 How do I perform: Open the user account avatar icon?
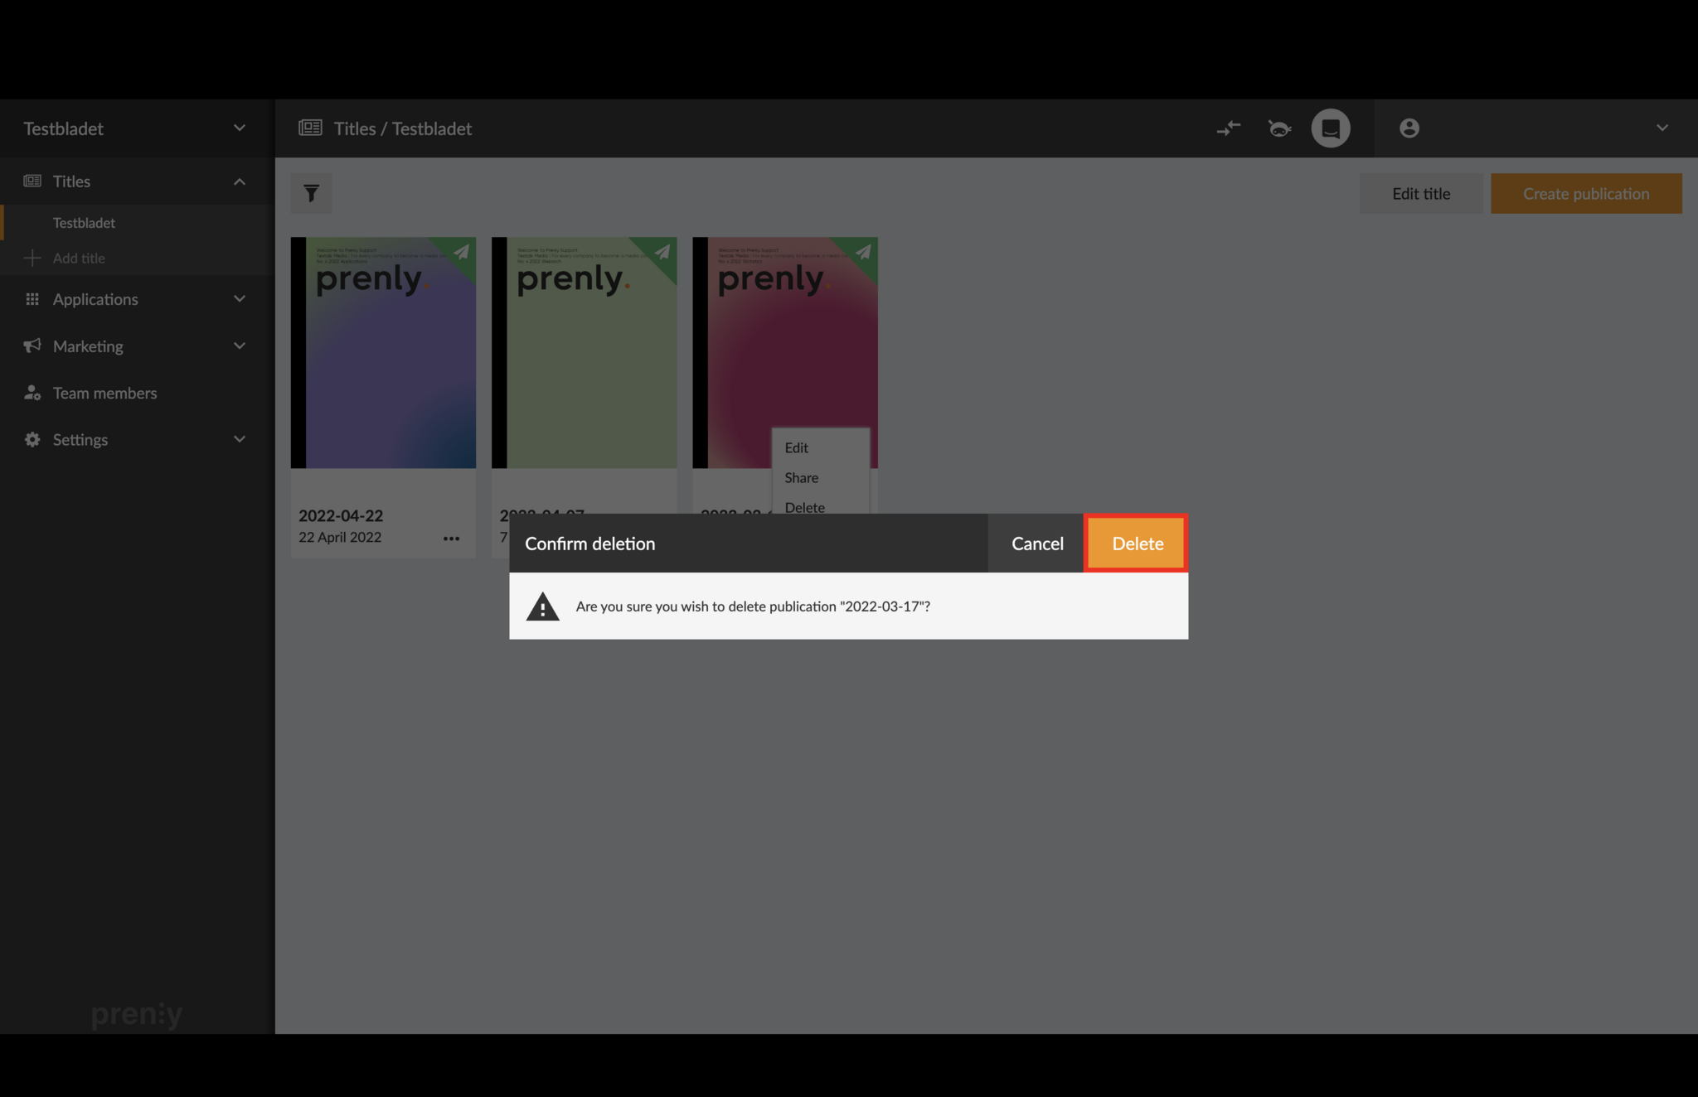pyautogui.click(x=1409, y=128)
